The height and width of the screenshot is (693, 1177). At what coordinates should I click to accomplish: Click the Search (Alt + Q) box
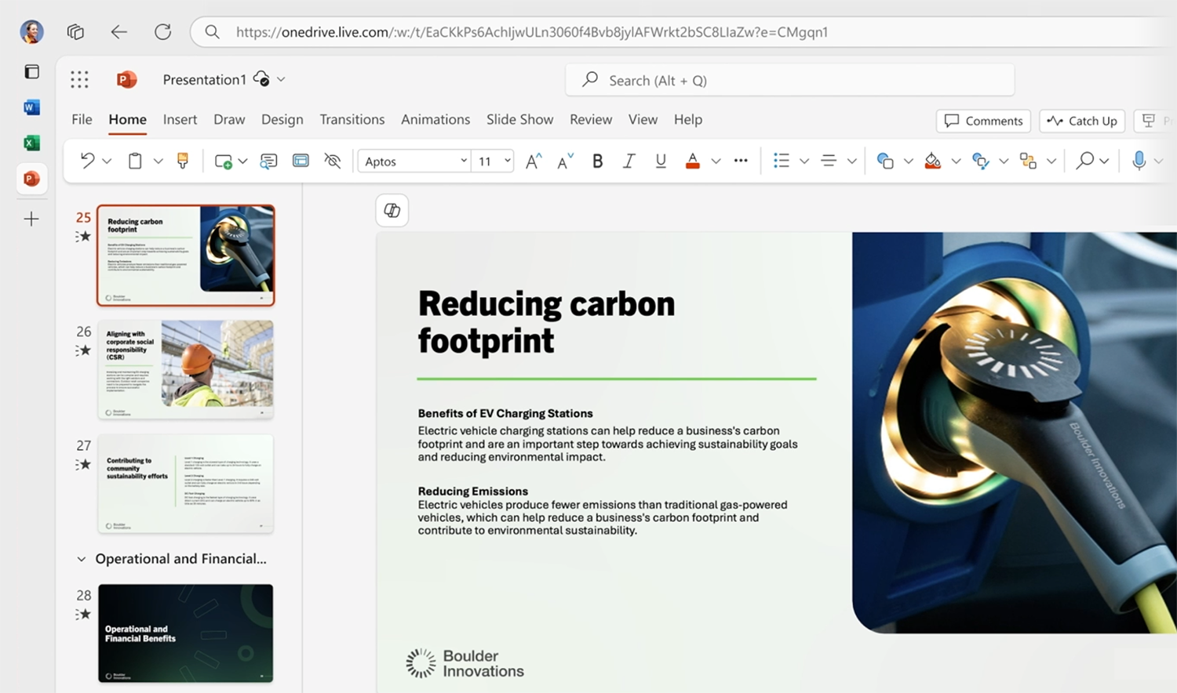[x=789, y=80]
